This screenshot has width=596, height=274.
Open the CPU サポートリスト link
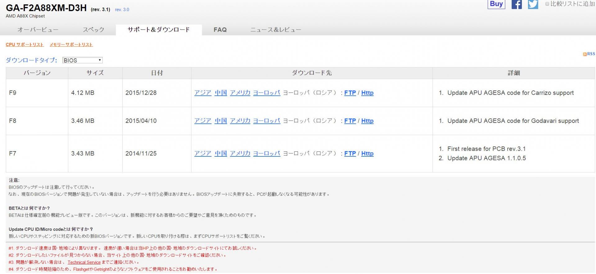(25, 45)
